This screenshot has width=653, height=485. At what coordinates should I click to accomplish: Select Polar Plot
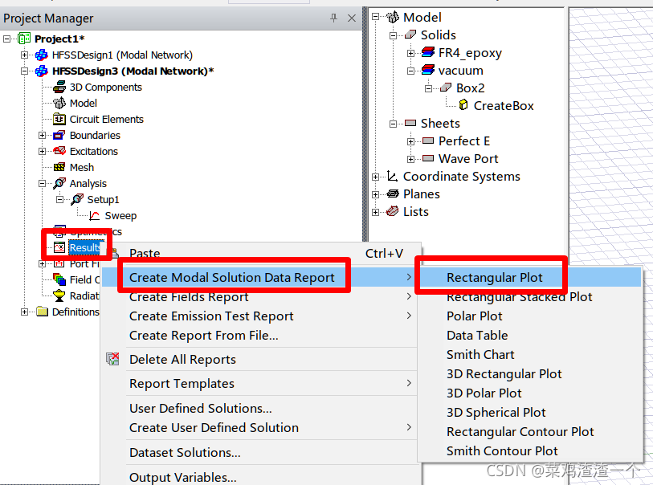(530, 316)
